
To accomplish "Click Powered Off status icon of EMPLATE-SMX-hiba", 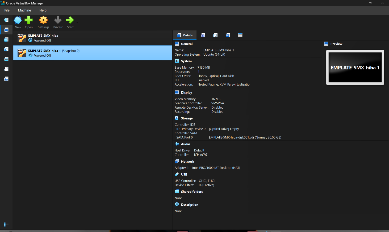I will coord(30,40).
